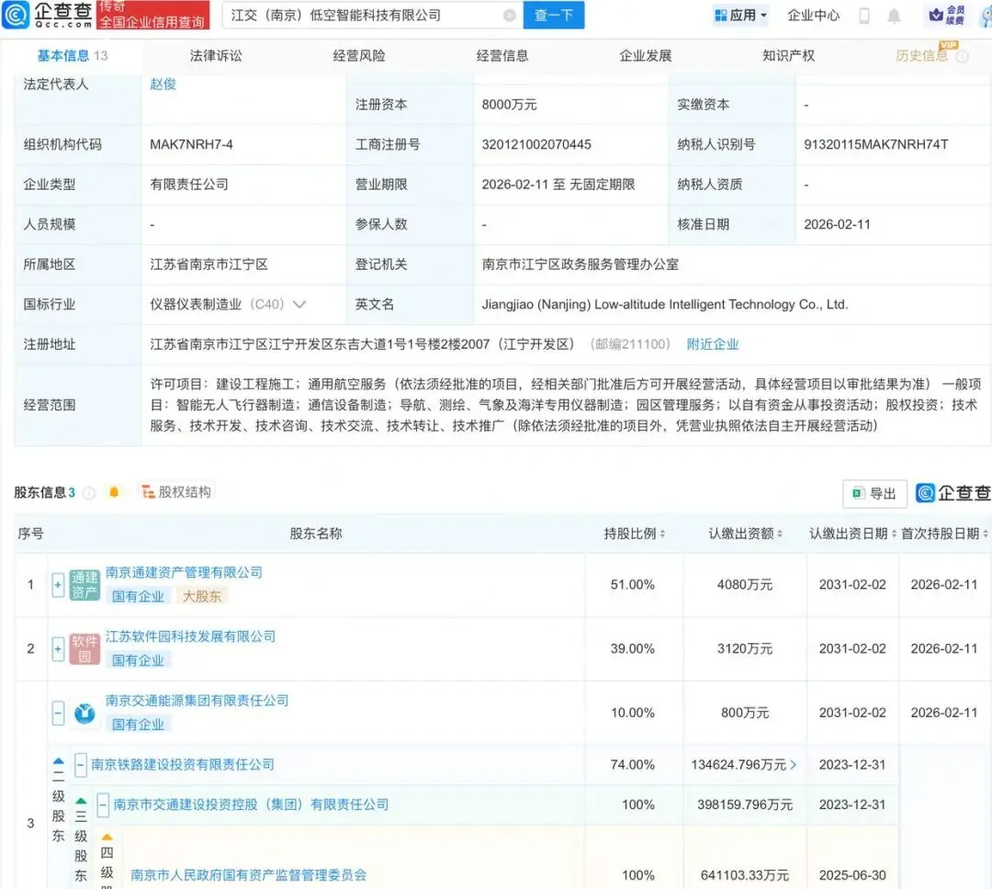Switch to the 历史信息 tab
The height and width of the screenshot is (889, 992).
(x=922, y=56)
